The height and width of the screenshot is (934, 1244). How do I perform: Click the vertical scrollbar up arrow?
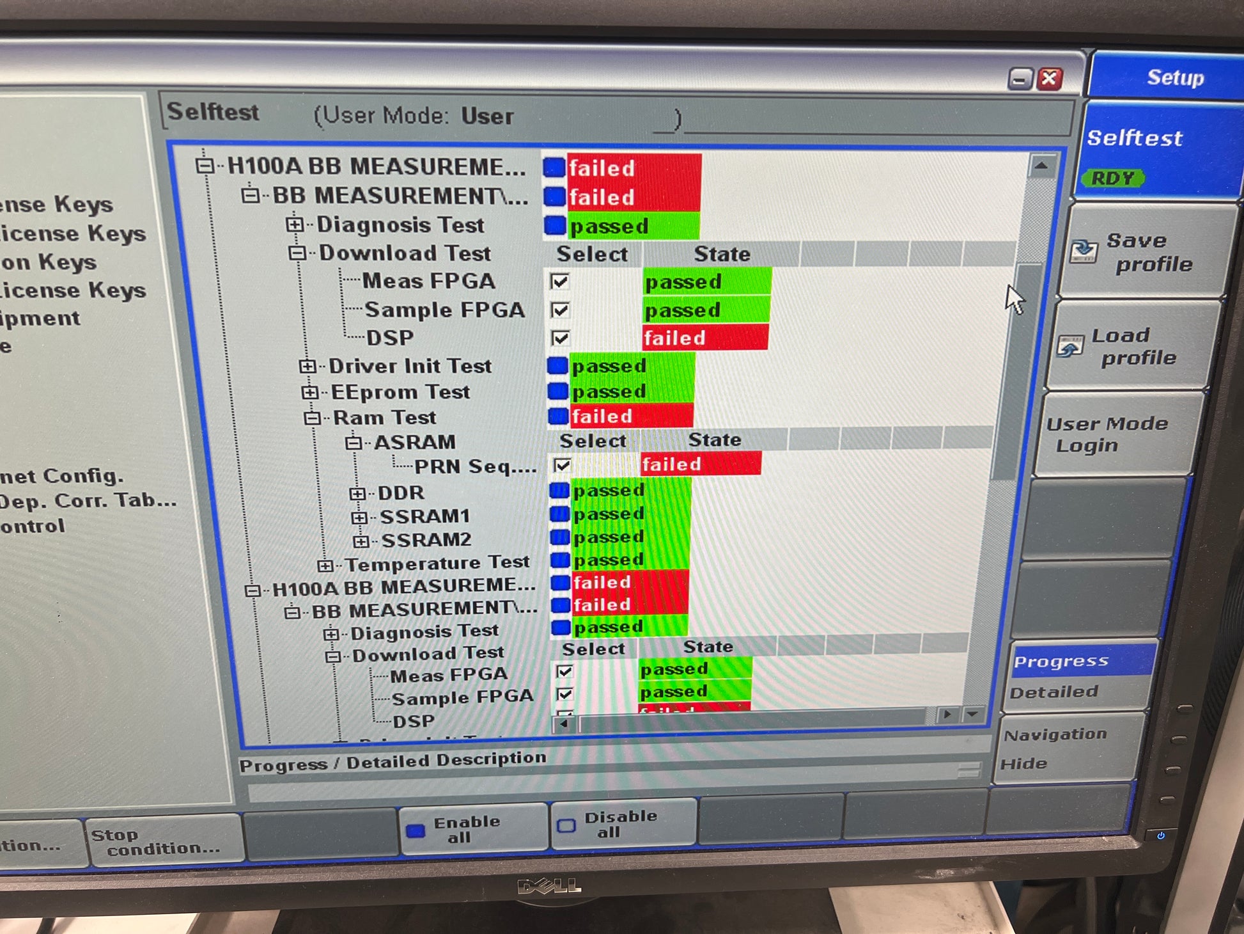coord(1041,166)
